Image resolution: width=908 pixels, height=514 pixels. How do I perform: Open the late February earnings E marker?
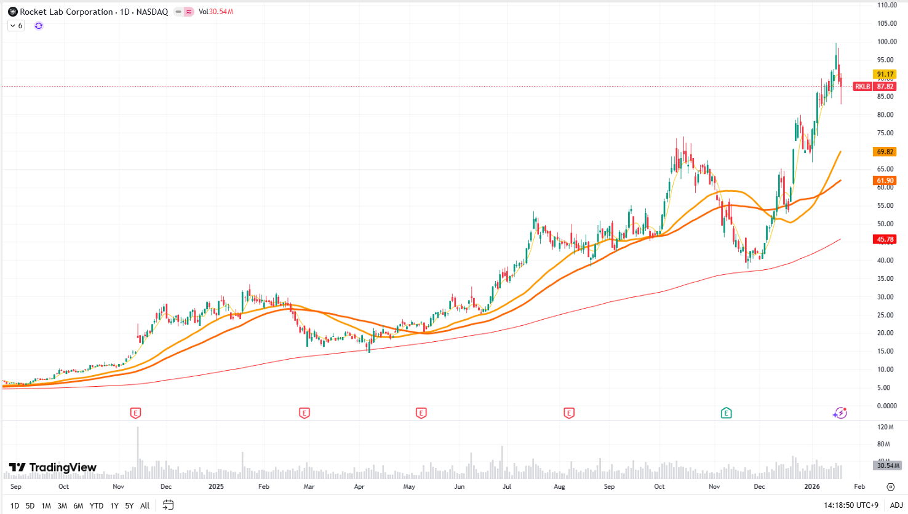[304, 413]
